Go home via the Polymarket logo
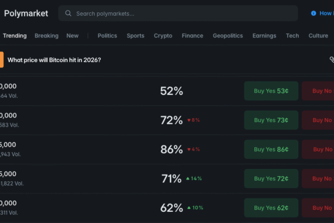334x223 pixels. click(26, 13)
